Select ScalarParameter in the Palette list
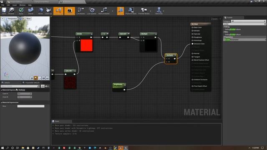This screenshot has width=267, height=150. pyautogui.click(x=244, y=40)
